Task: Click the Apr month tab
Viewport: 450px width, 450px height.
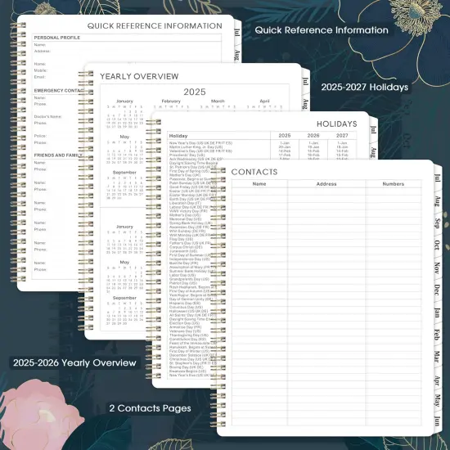Action: pos(437,380)
